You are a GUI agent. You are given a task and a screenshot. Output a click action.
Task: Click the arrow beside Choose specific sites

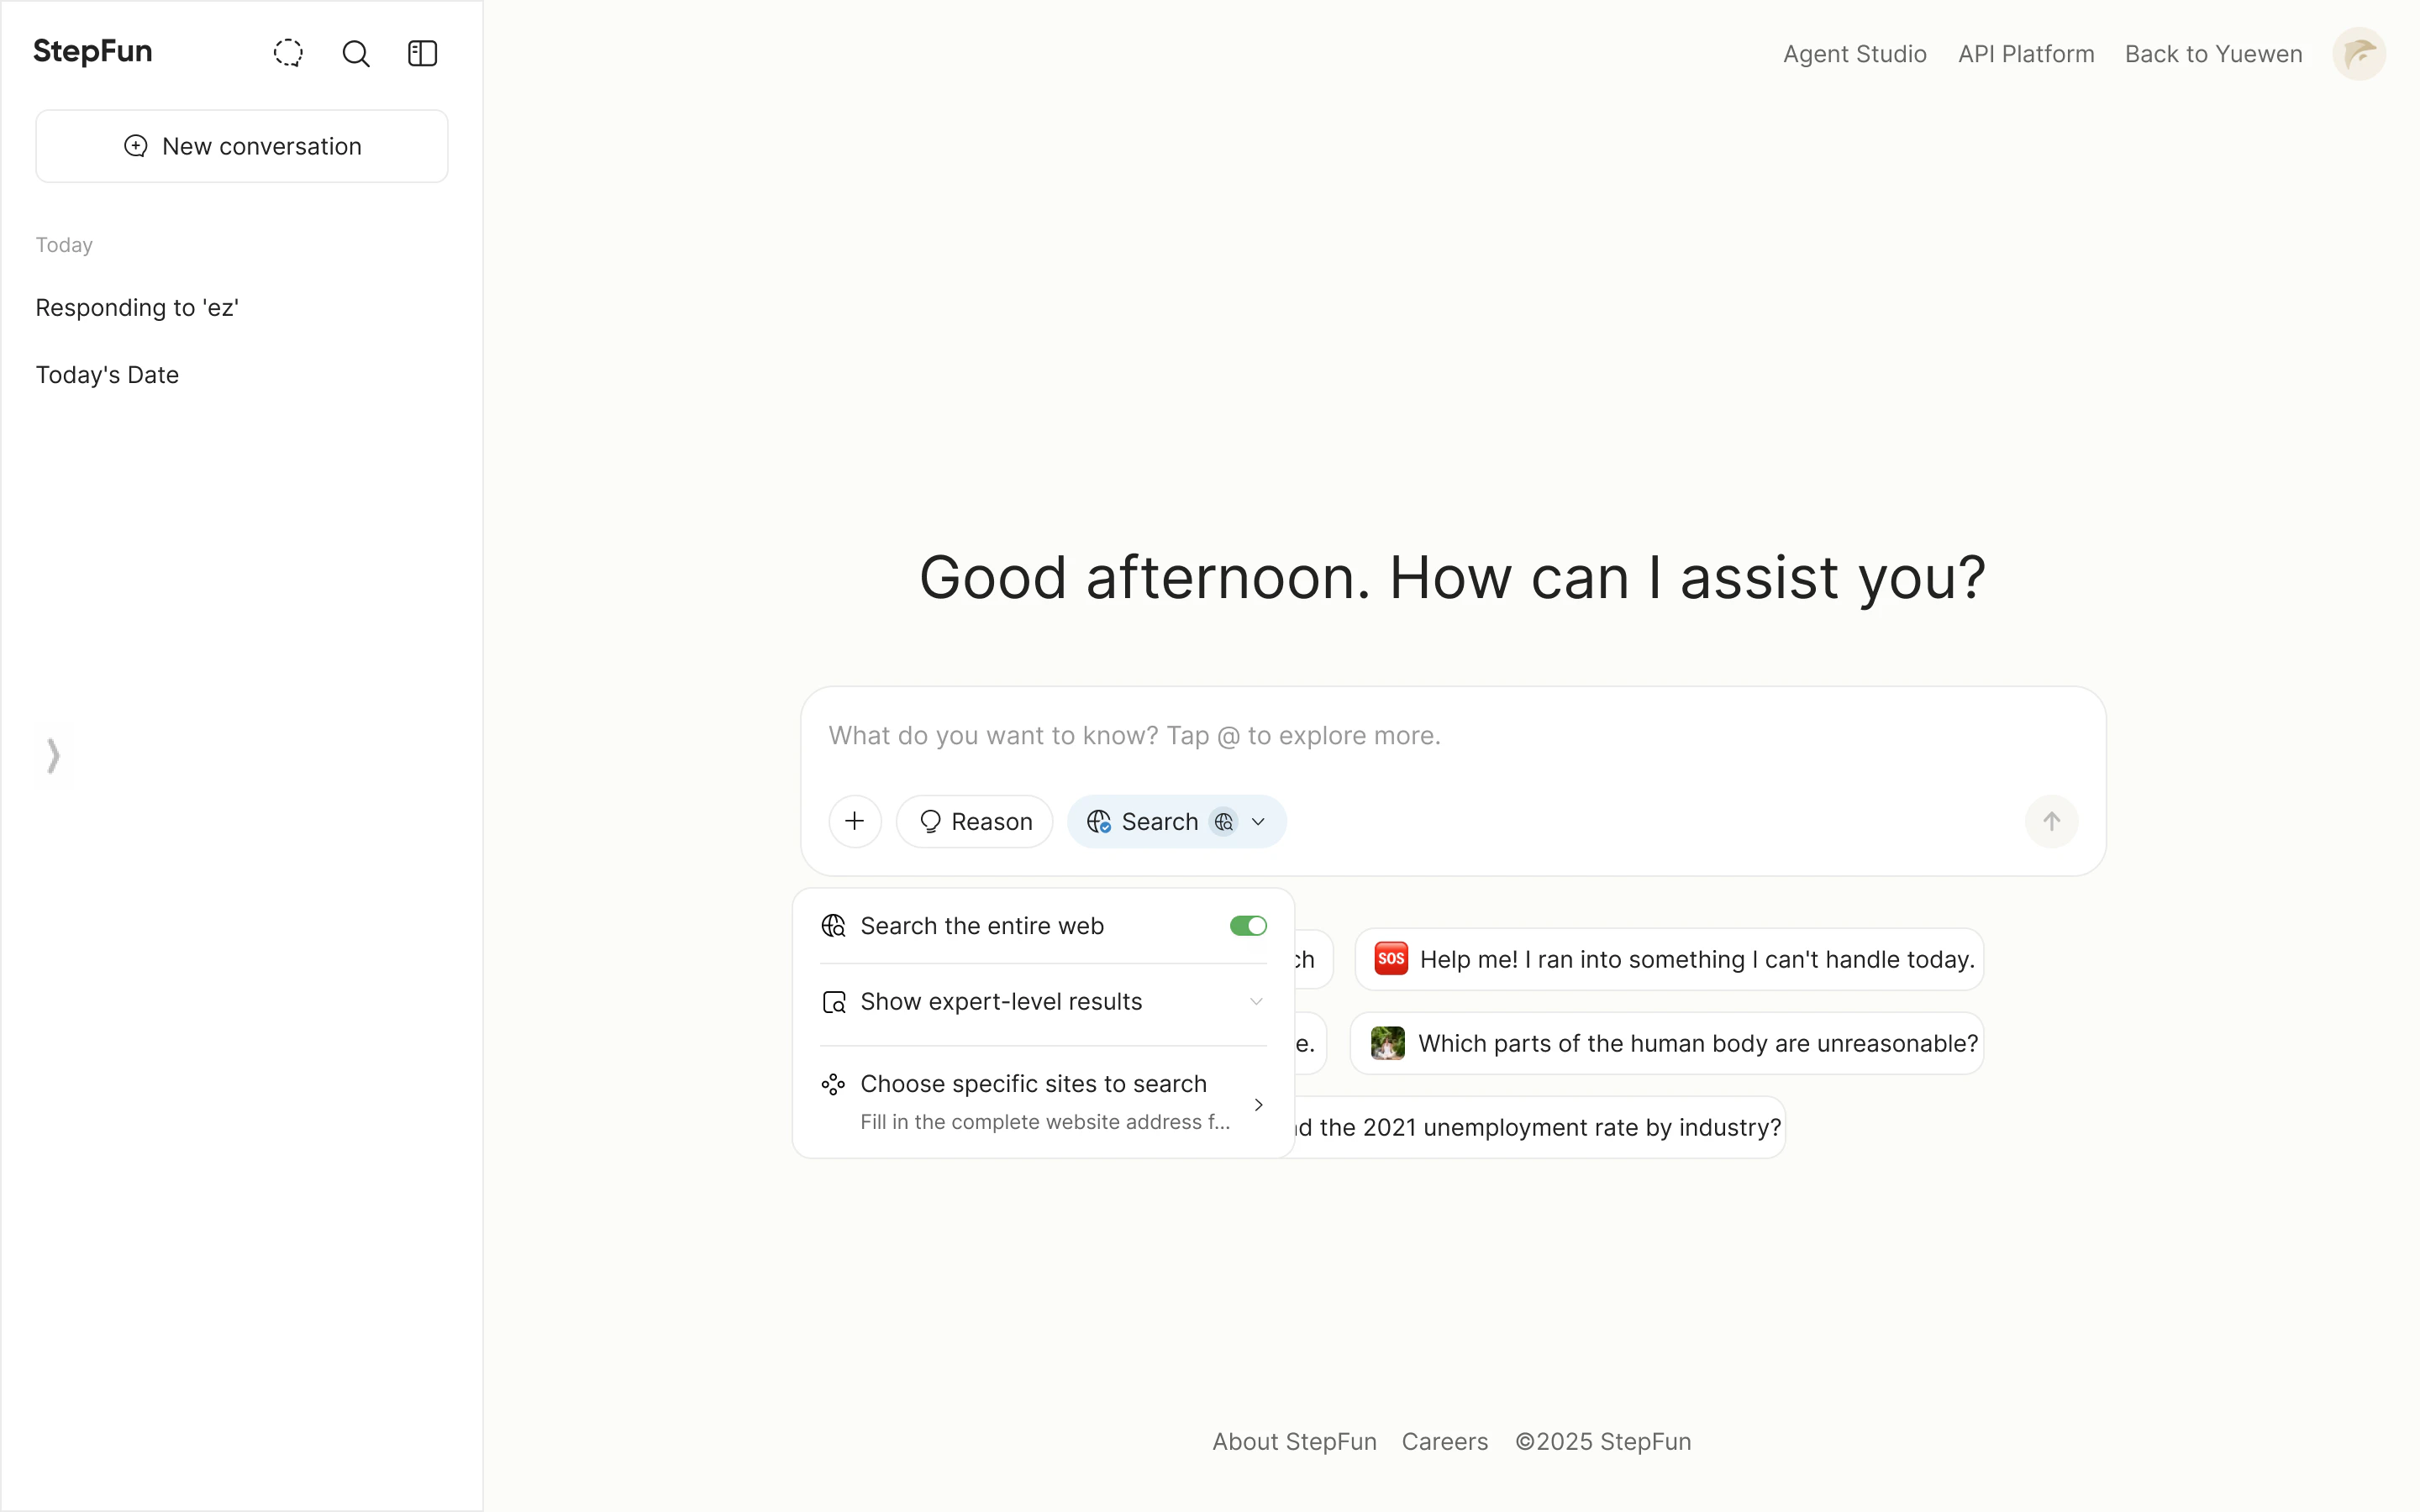pos(1259,1104)
